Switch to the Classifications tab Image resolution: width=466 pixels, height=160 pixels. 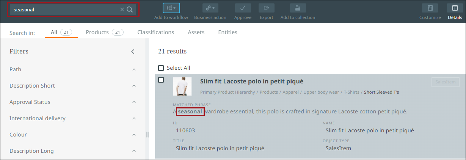pyautogui.click(x=156, y=32)
